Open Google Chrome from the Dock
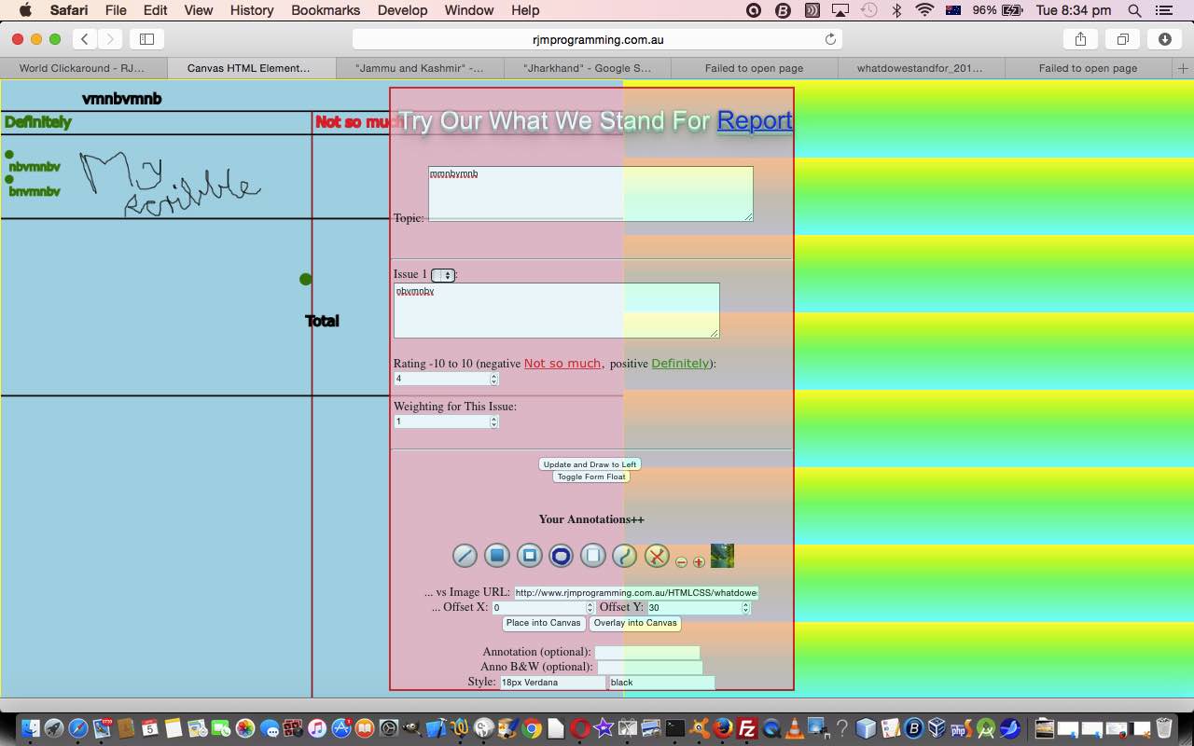Image resolution: width=1194 pixels, height=746 pixels. point(532,728)
